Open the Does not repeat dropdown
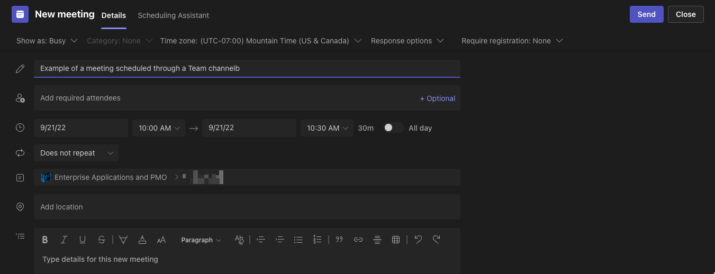 [76, 153]
